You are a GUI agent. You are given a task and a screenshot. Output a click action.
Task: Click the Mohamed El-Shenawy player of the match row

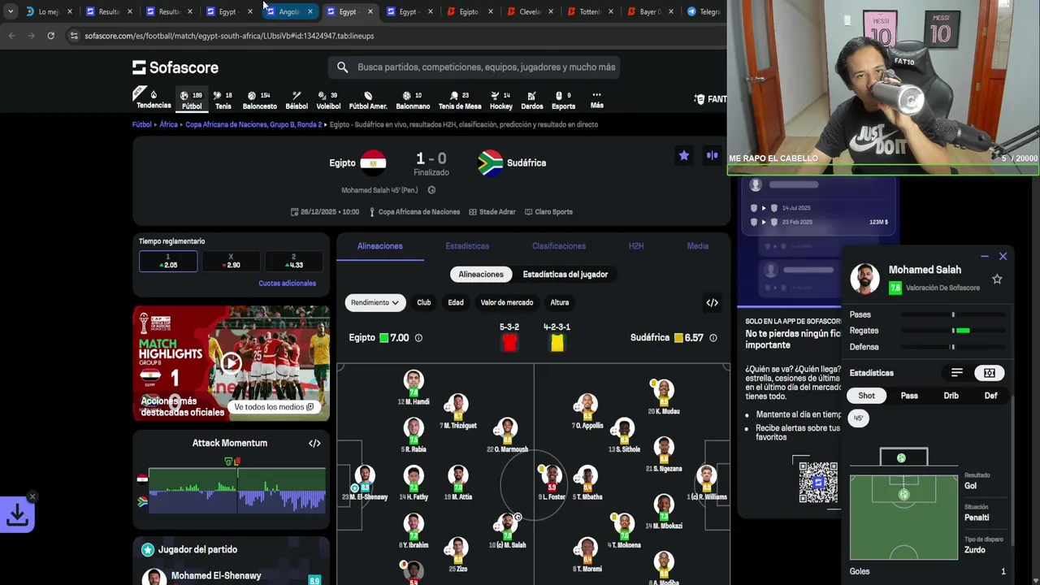[232, 576]
